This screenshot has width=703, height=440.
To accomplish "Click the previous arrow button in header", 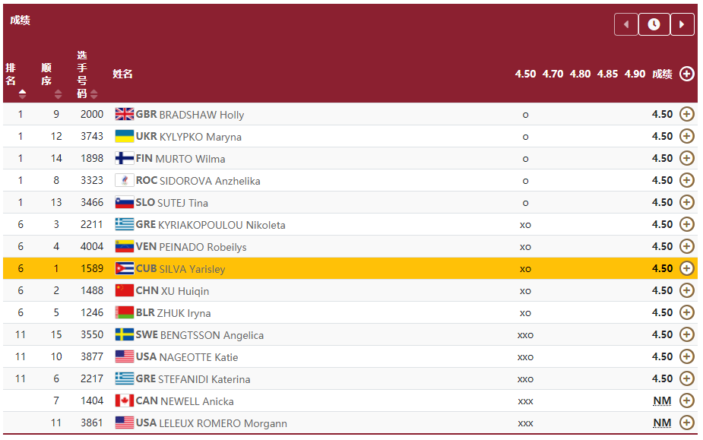I will point(625,24).
